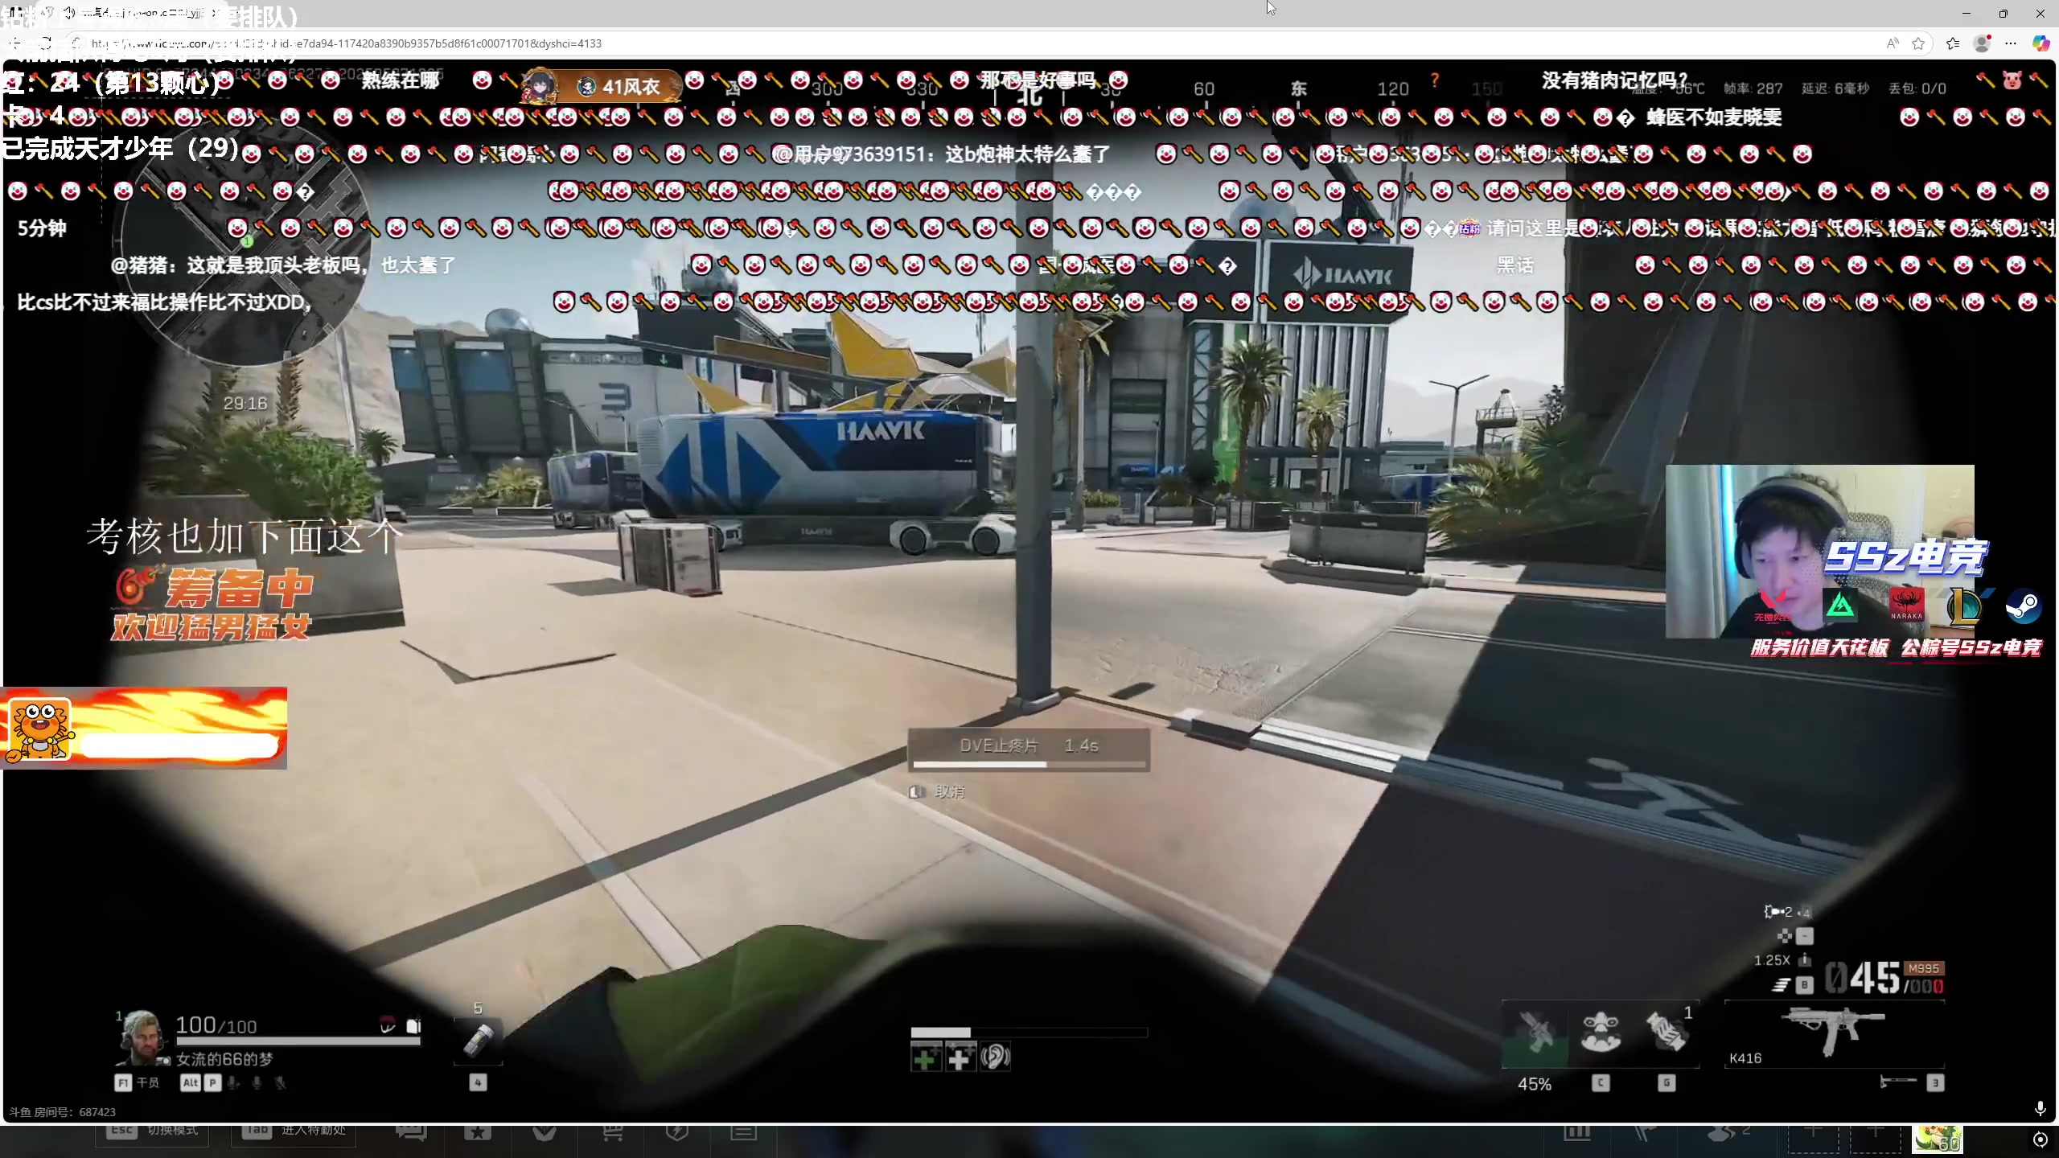Image resolution: width=2059 pixels, height=1158 pixels.
Task: Click the match timer 29:16
Action: pos(245,404)
